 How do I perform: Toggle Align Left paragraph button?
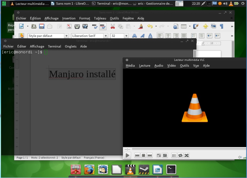click(x=160, y=36)
